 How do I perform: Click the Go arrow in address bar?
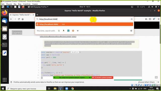pyautogui.click(x=131, y=19)
